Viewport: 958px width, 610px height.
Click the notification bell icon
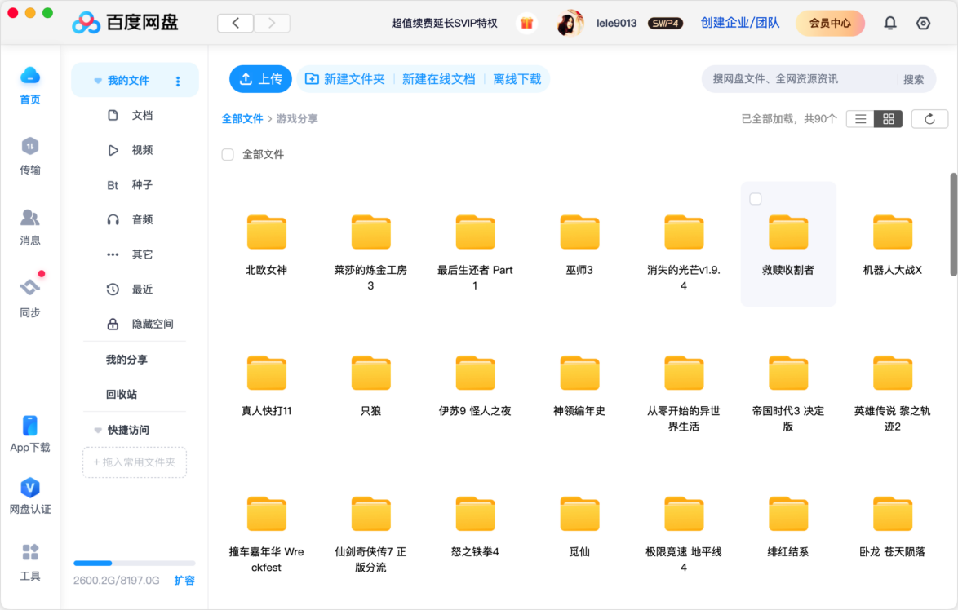[x=890, y=23]
